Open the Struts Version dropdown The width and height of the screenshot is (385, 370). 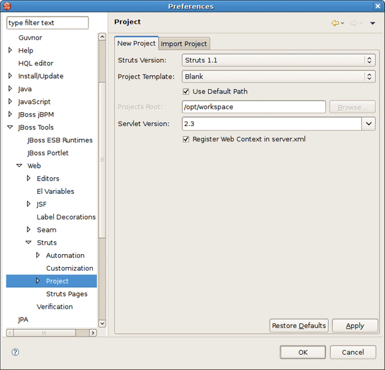[369, 60]
